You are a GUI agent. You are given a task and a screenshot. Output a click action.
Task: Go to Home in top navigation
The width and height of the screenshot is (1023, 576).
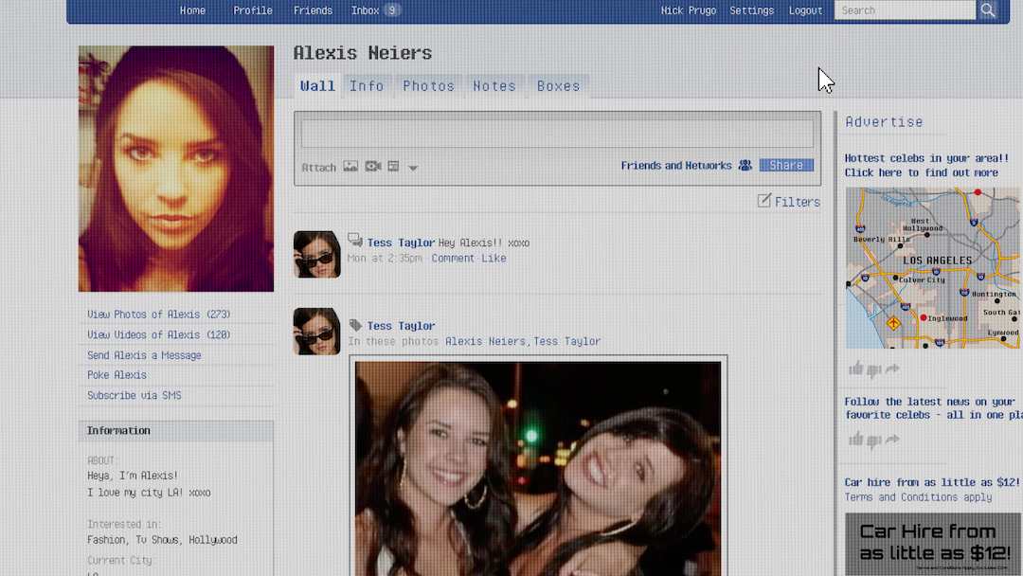point(192,10)
